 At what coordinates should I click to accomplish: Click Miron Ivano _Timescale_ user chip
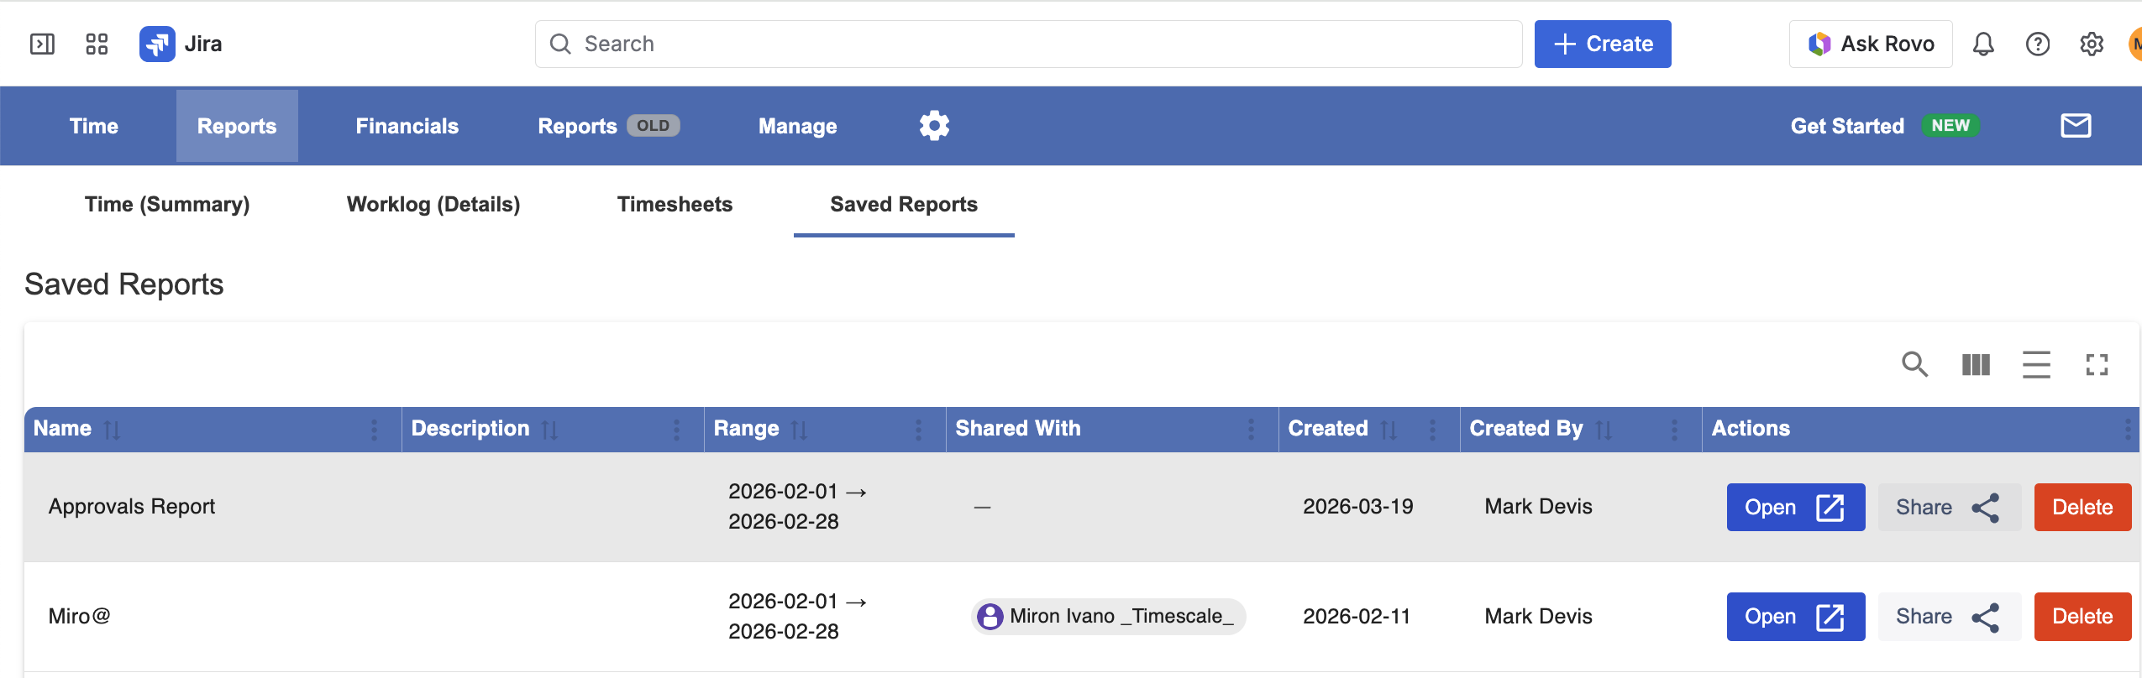[1109, 617]
